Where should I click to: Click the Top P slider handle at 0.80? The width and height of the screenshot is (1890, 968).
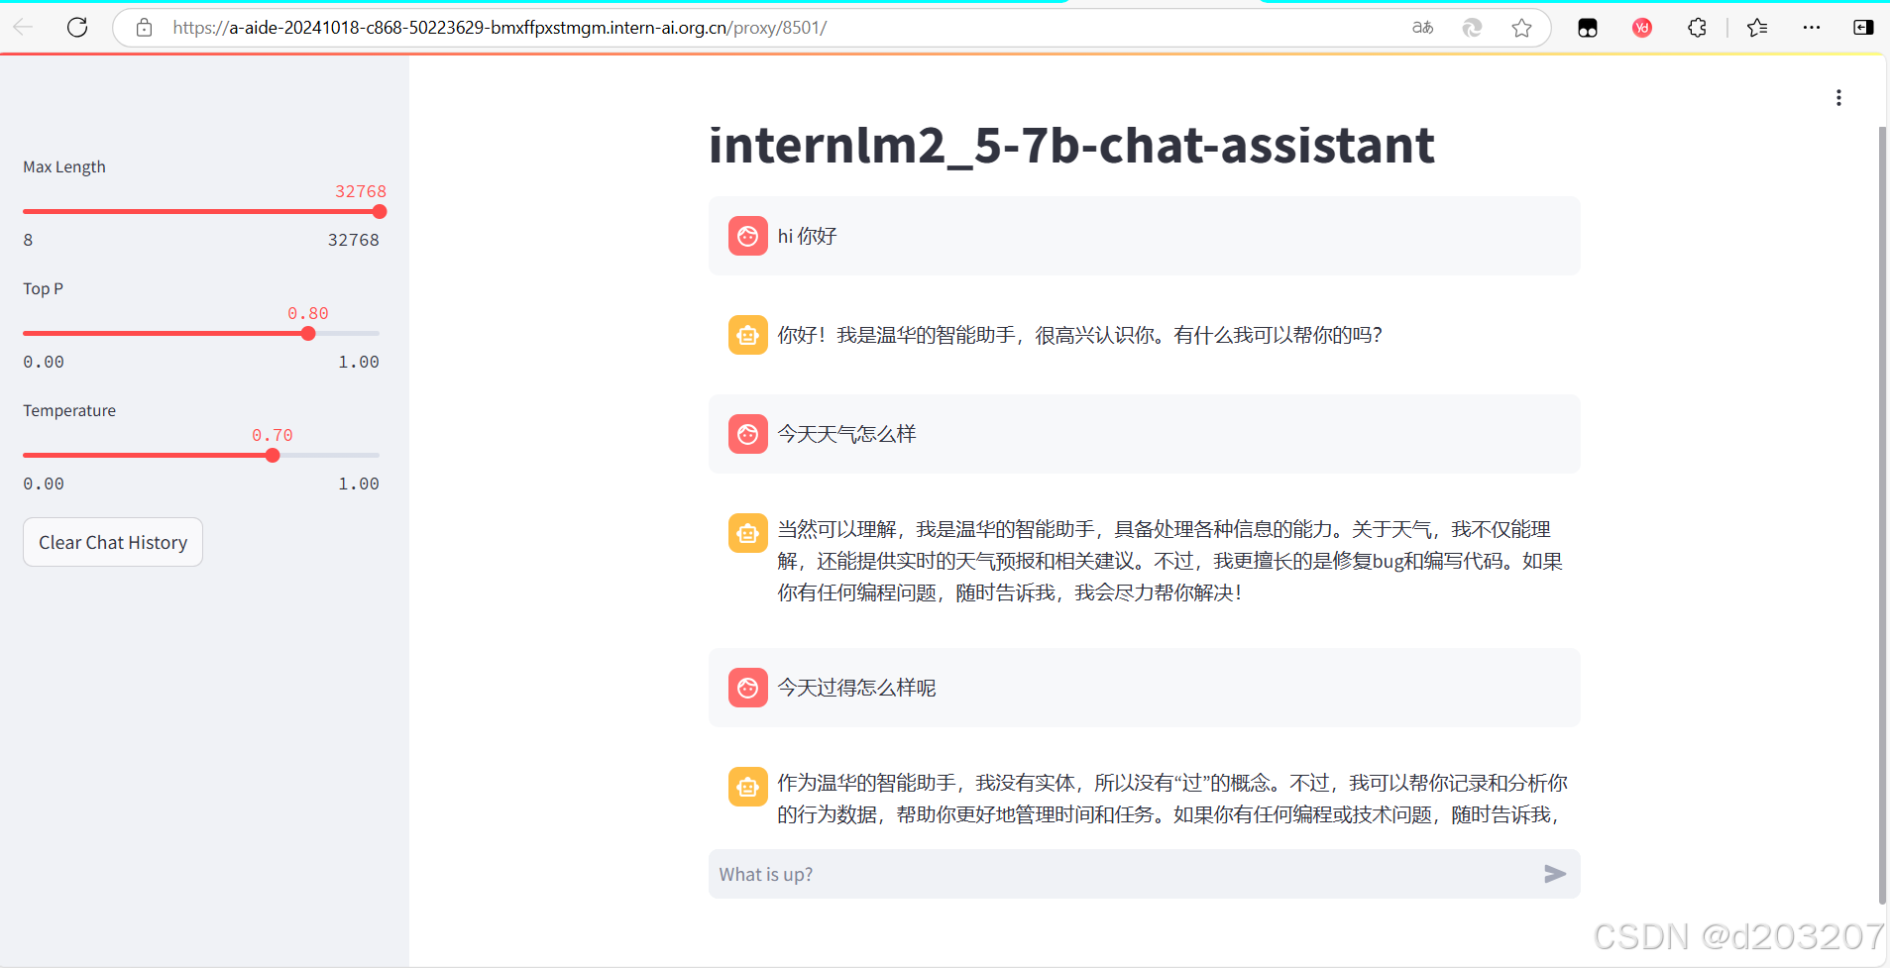click(x=307, y=334)
